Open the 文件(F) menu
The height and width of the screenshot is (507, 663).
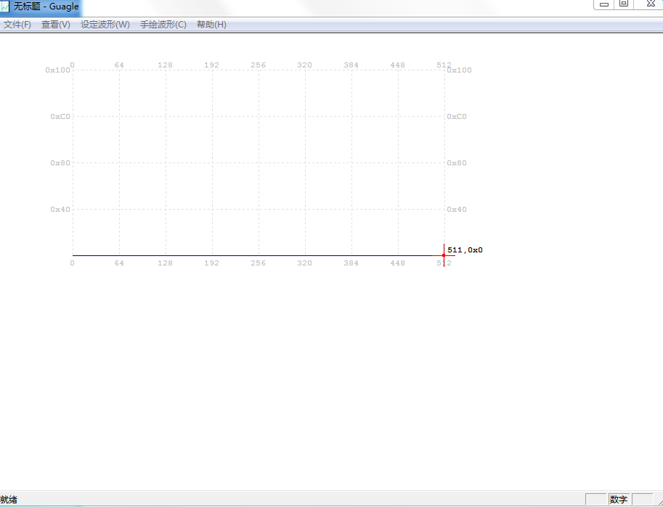pos(17,25)
